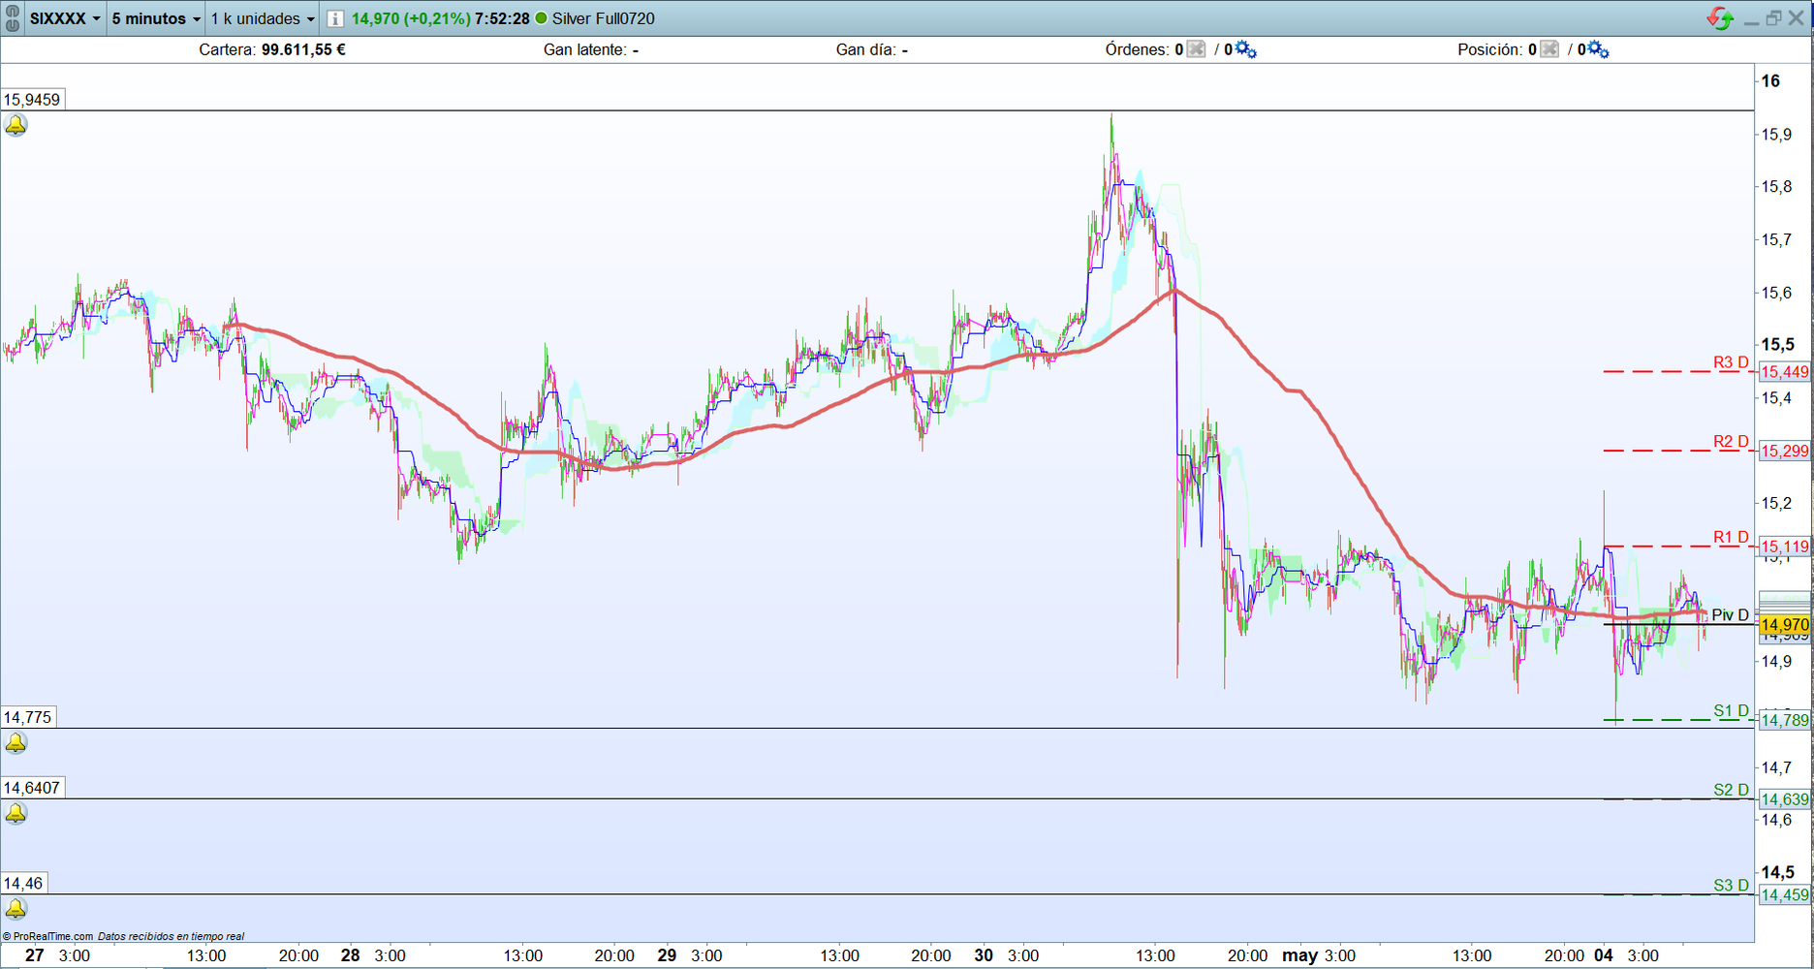Click the 14,5 level on the price axis
The height and width of the screenshot is (969, 1814).
(x=1777, y=872)
